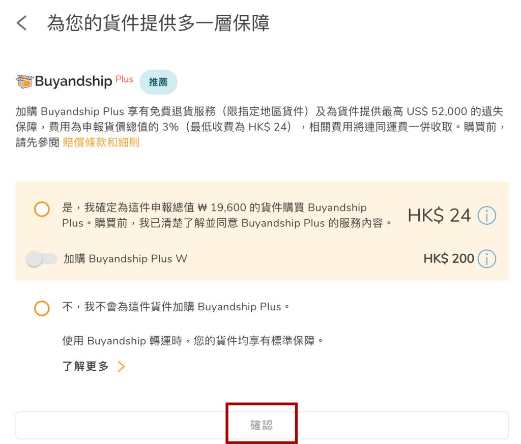Click the 標準保障 standard coverage sentence
The height and width of the screenshot is (444, 521).
(193, 341)
